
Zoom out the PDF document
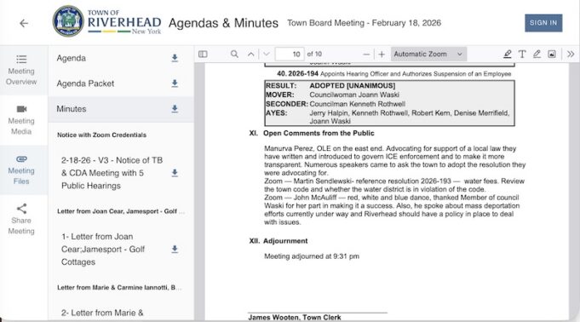tap(366, 54)
